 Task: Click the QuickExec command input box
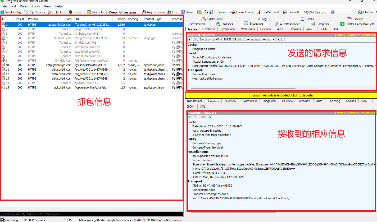[x=92, y=214]
